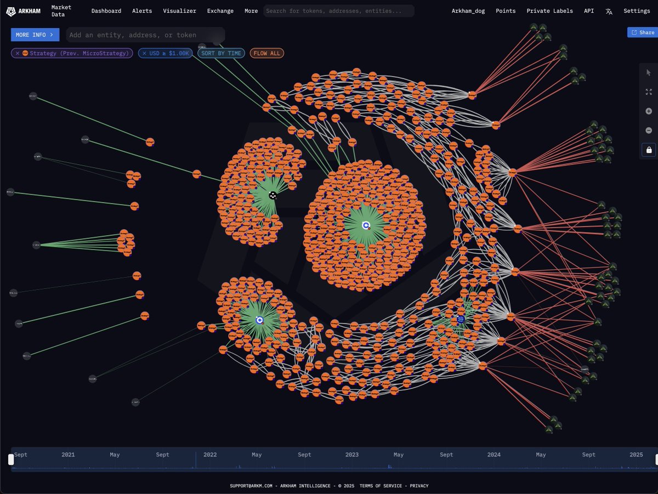This screenshot has width=658, height=494.
Task: Open the Exchange page
Action: tap(220, 11)
